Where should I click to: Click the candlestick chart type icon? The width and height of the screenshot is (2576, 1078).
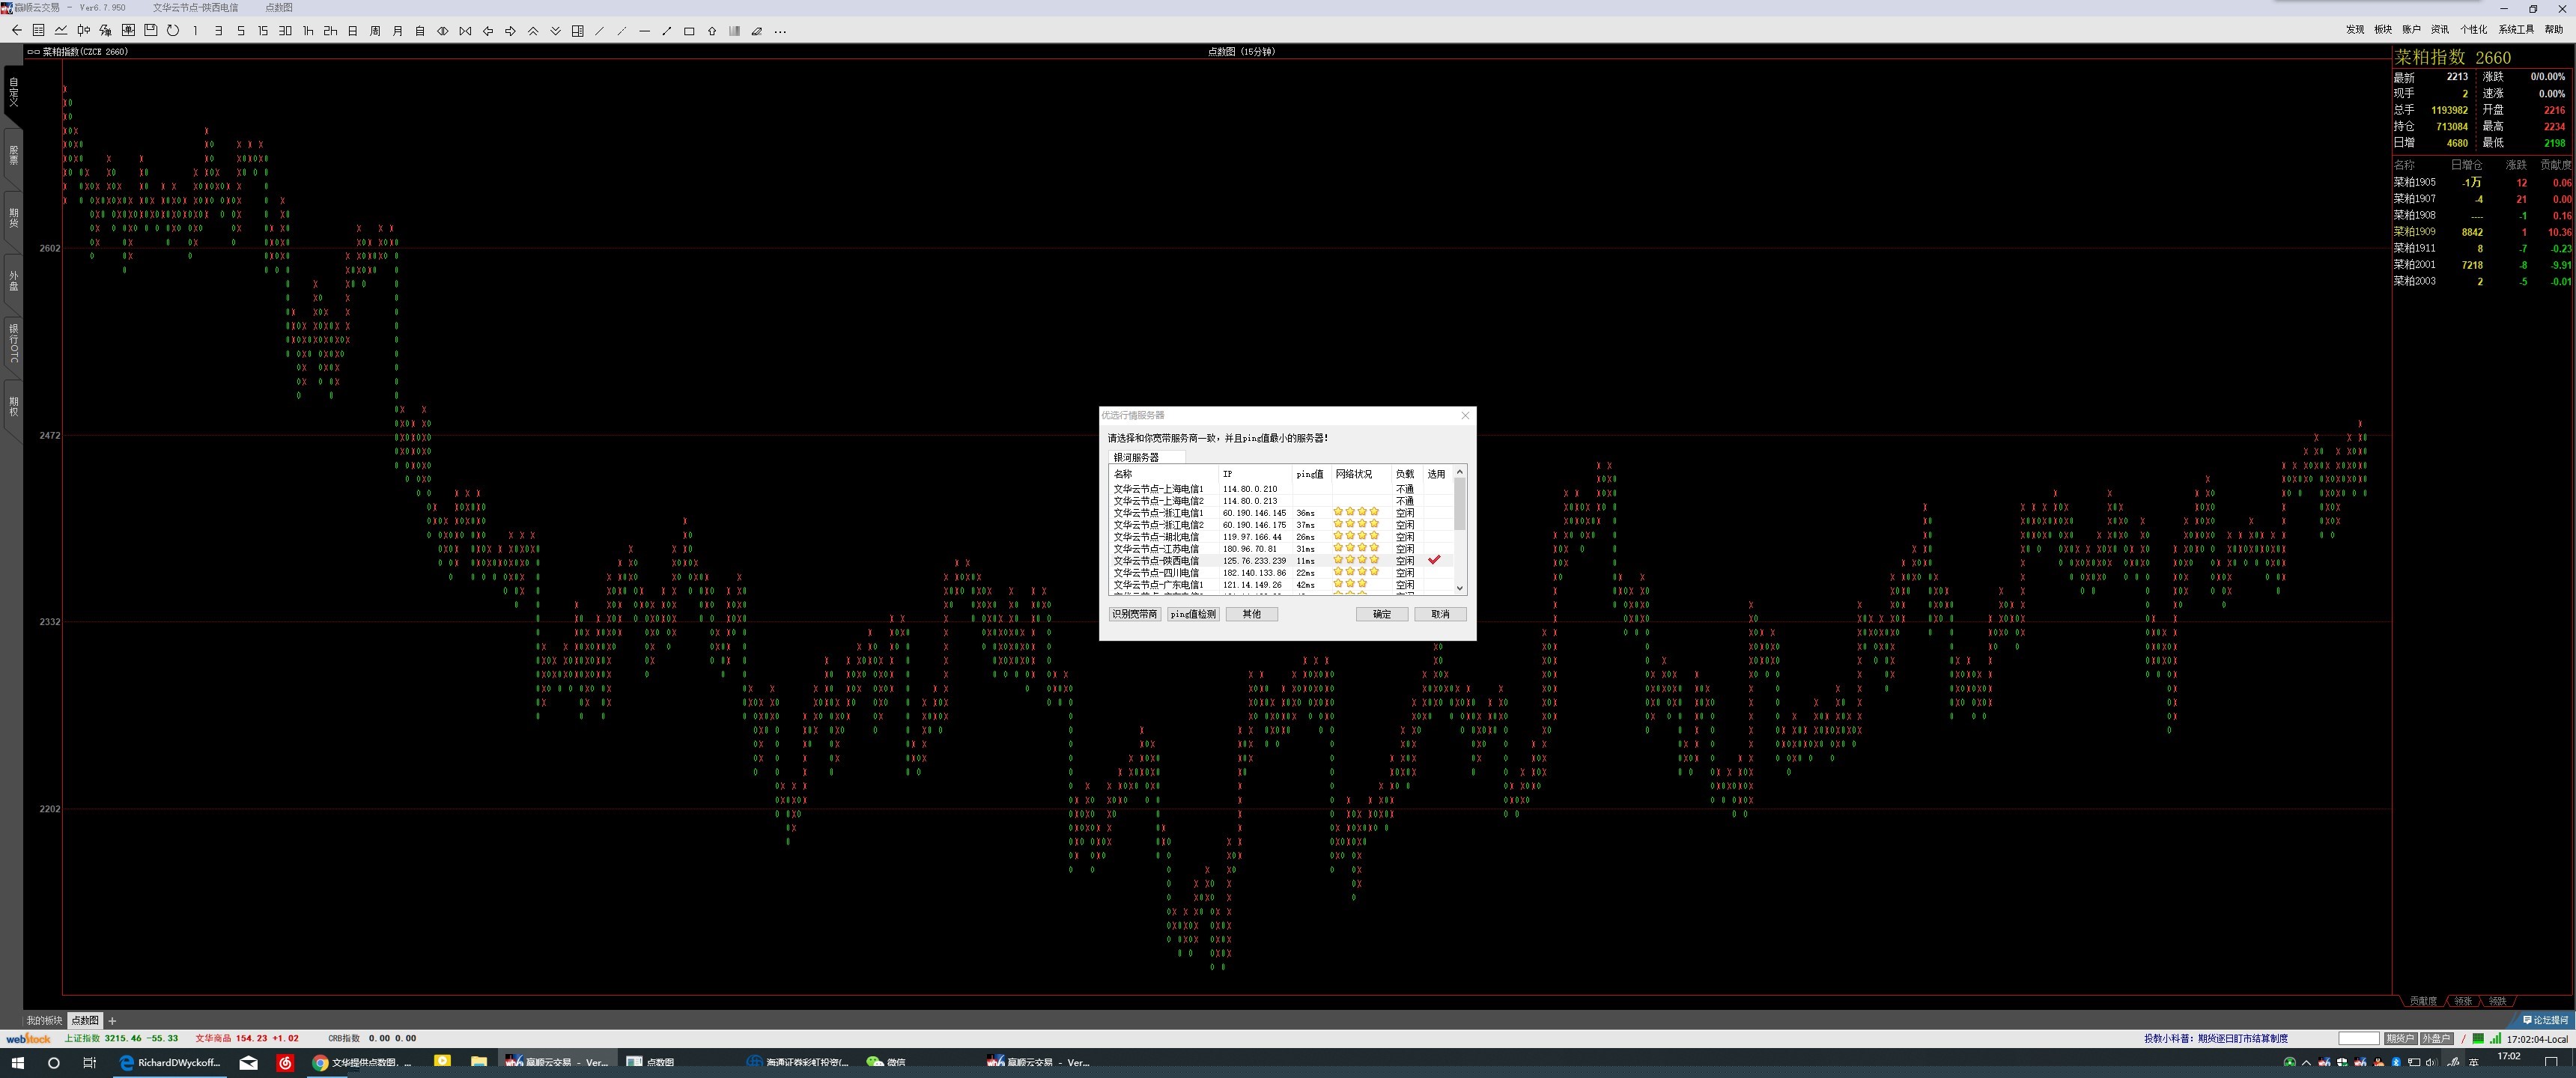83,31
